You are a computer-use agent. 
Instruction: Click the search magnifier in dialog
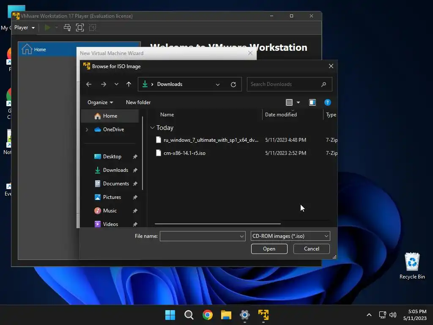coord(323,84)
